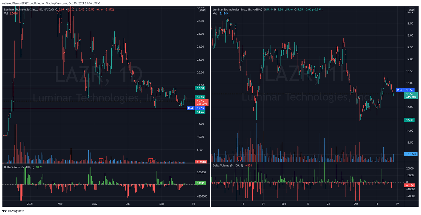This screenshot has height=215, width=421.
Task: Click the Jul label on the daily time axis
Action: 128,204
